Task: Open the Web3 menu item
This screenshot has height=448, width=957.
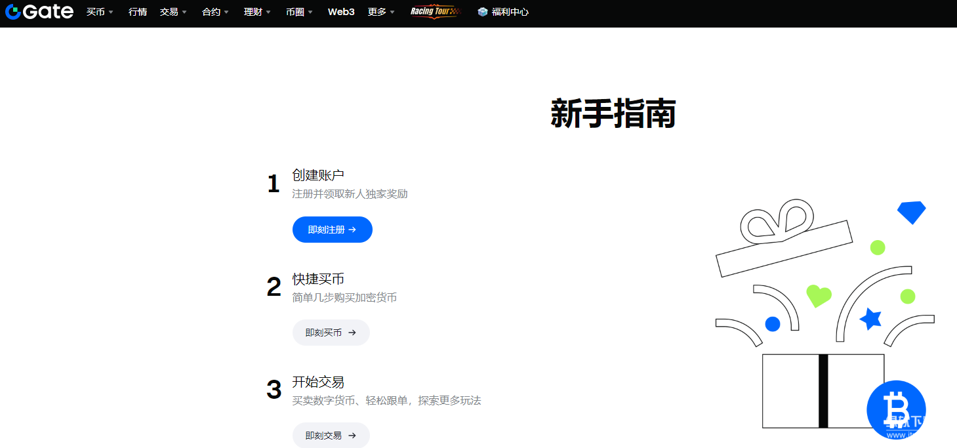Action: tap(341, 12)
